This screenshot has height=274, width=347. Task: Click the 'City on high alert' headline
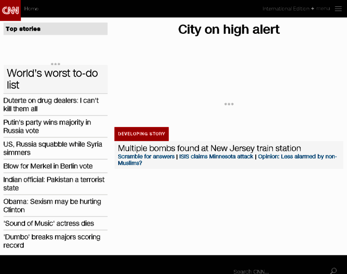pyautogui.click(x=229, y=29)
